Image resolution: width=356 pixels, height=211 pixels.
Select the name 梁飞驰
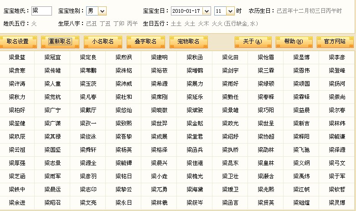click(x=301, y=150)
